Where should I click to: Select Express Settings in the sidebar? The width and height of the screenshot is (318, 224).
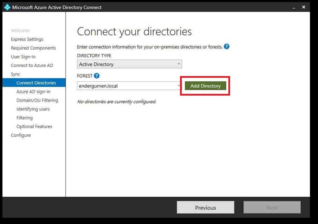27,39
